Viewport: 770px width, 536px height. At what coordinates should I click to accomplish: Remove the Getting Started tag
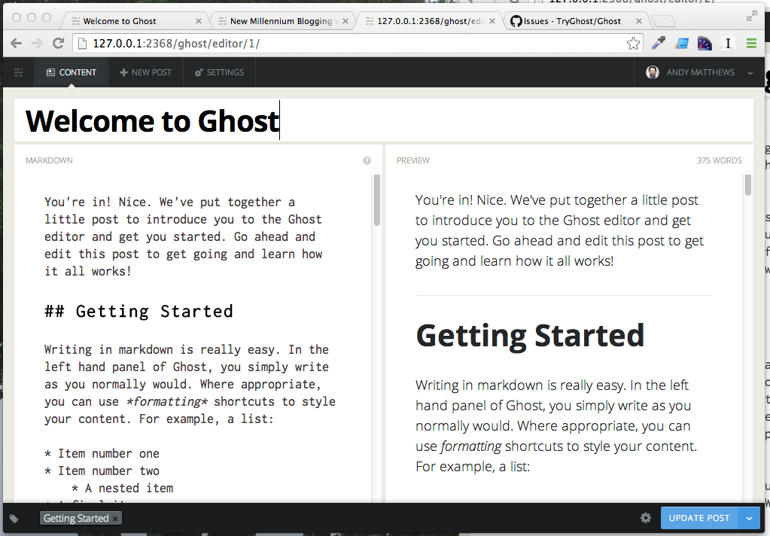point(115,519)
